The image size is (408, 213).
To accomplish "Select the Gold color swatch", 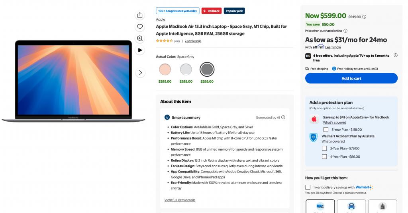I will click(x=165, y=70).
